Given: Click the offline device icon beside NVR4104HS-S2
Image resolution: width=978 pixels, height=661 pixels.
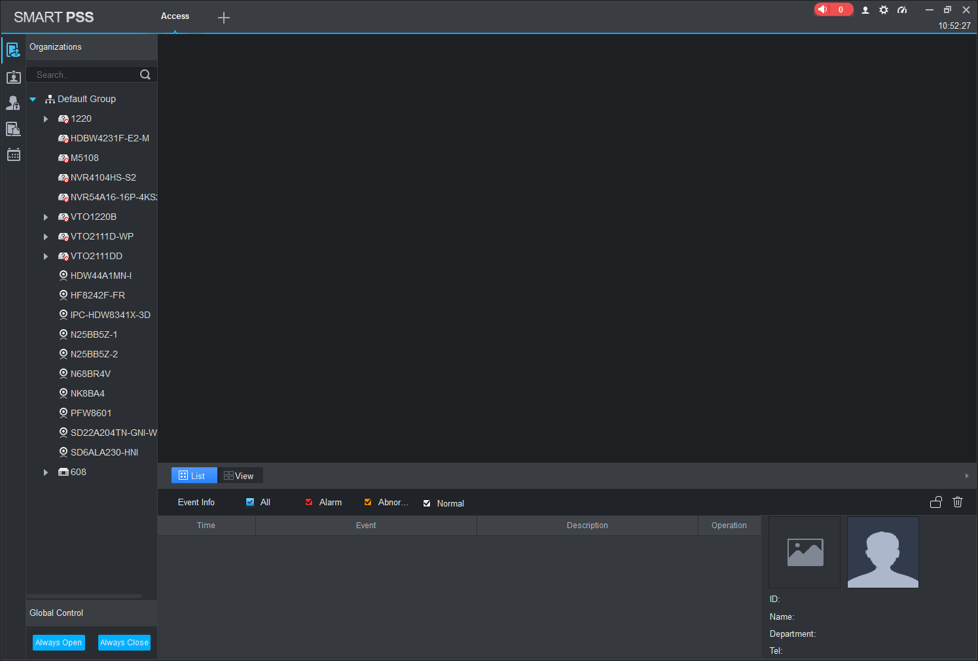Looking at the screenshot, I should pyautogui.click(x=63, y=177).
